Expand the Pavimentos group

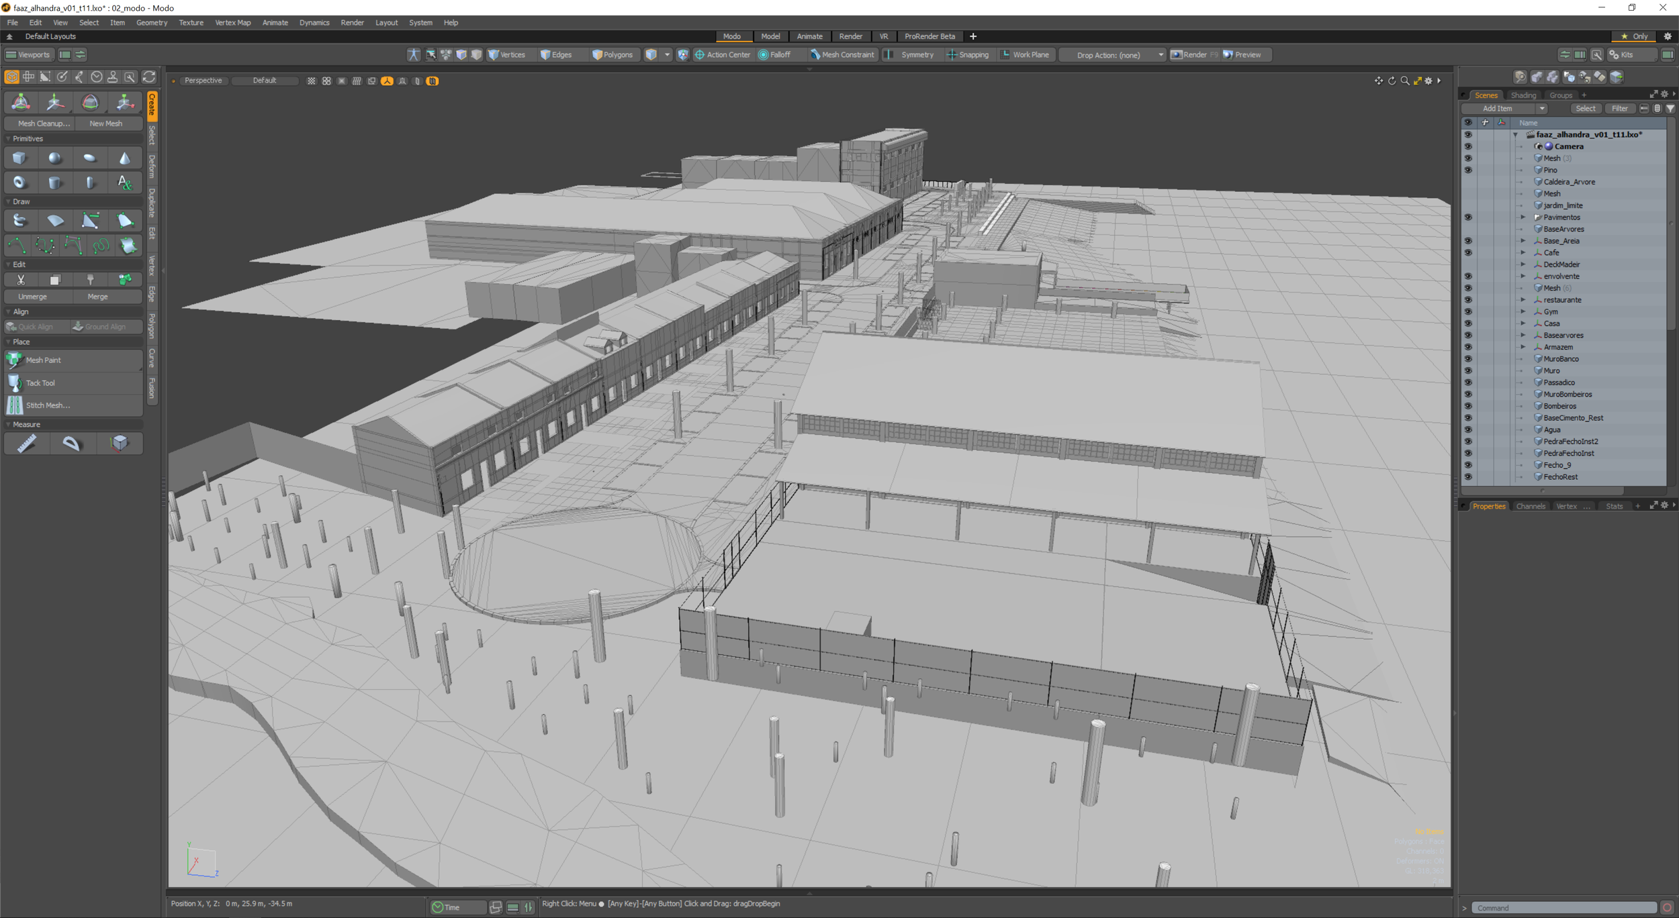coord(1523,217)
